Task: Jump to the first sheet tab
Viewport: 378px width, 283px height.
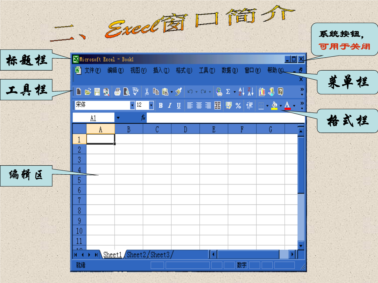Action: 76,255
